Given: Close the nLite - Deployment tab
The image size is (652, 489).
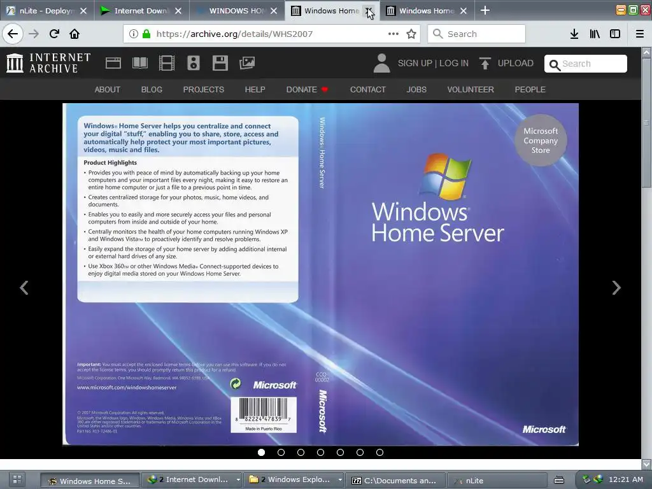Looking at the screenshot, I should click(x=83, y=11).
